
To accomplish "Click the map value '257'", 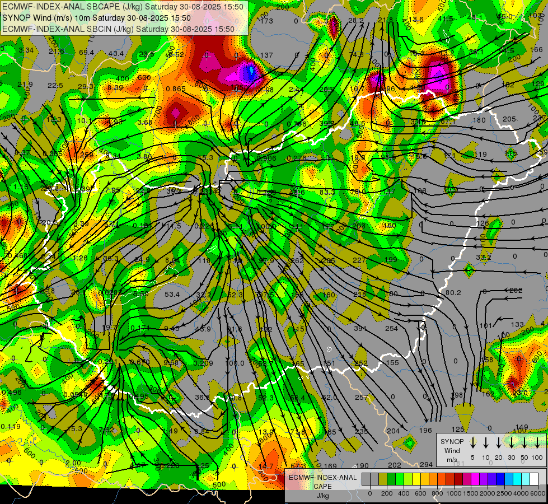I will [x=362, y=397].
